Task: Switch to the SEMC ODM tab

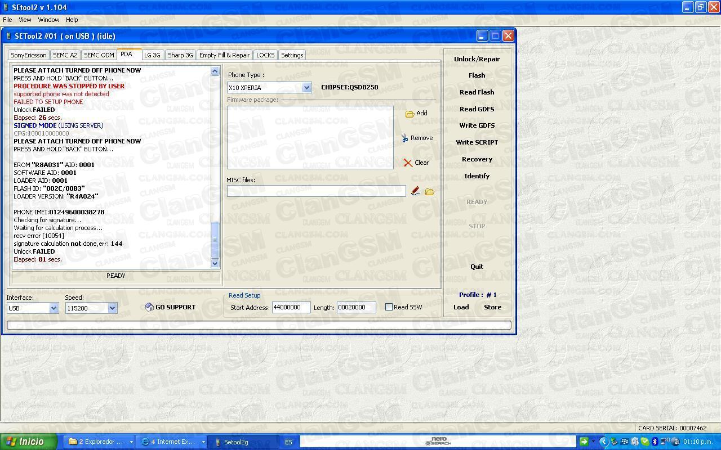Action: coord(99,55)
